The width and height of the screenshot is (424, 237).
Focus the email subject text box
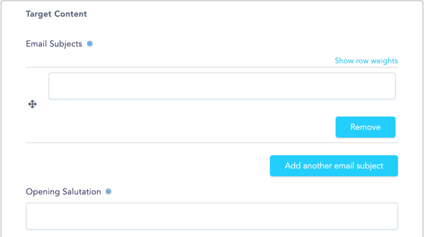click(x=222, y=86)
